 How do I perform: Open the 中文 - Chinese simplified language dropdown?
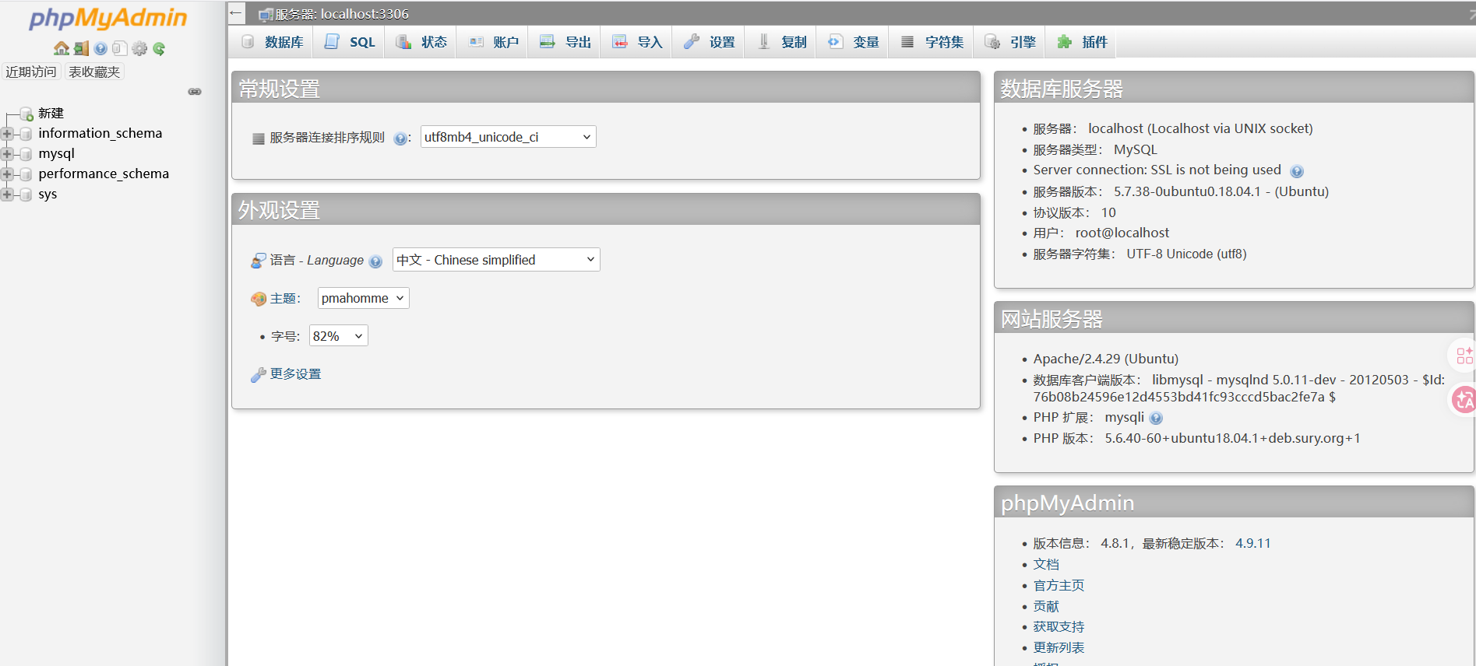(496, 260)
